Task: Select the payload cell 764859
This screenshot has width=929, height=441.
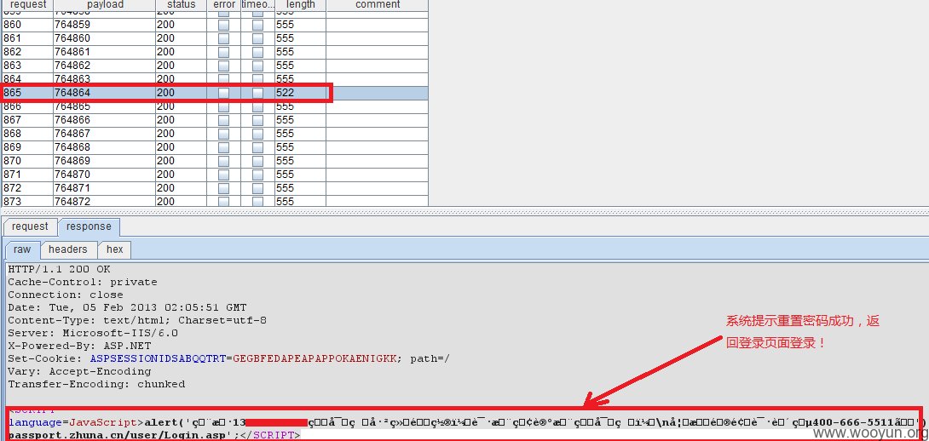Action: [105, 25]
